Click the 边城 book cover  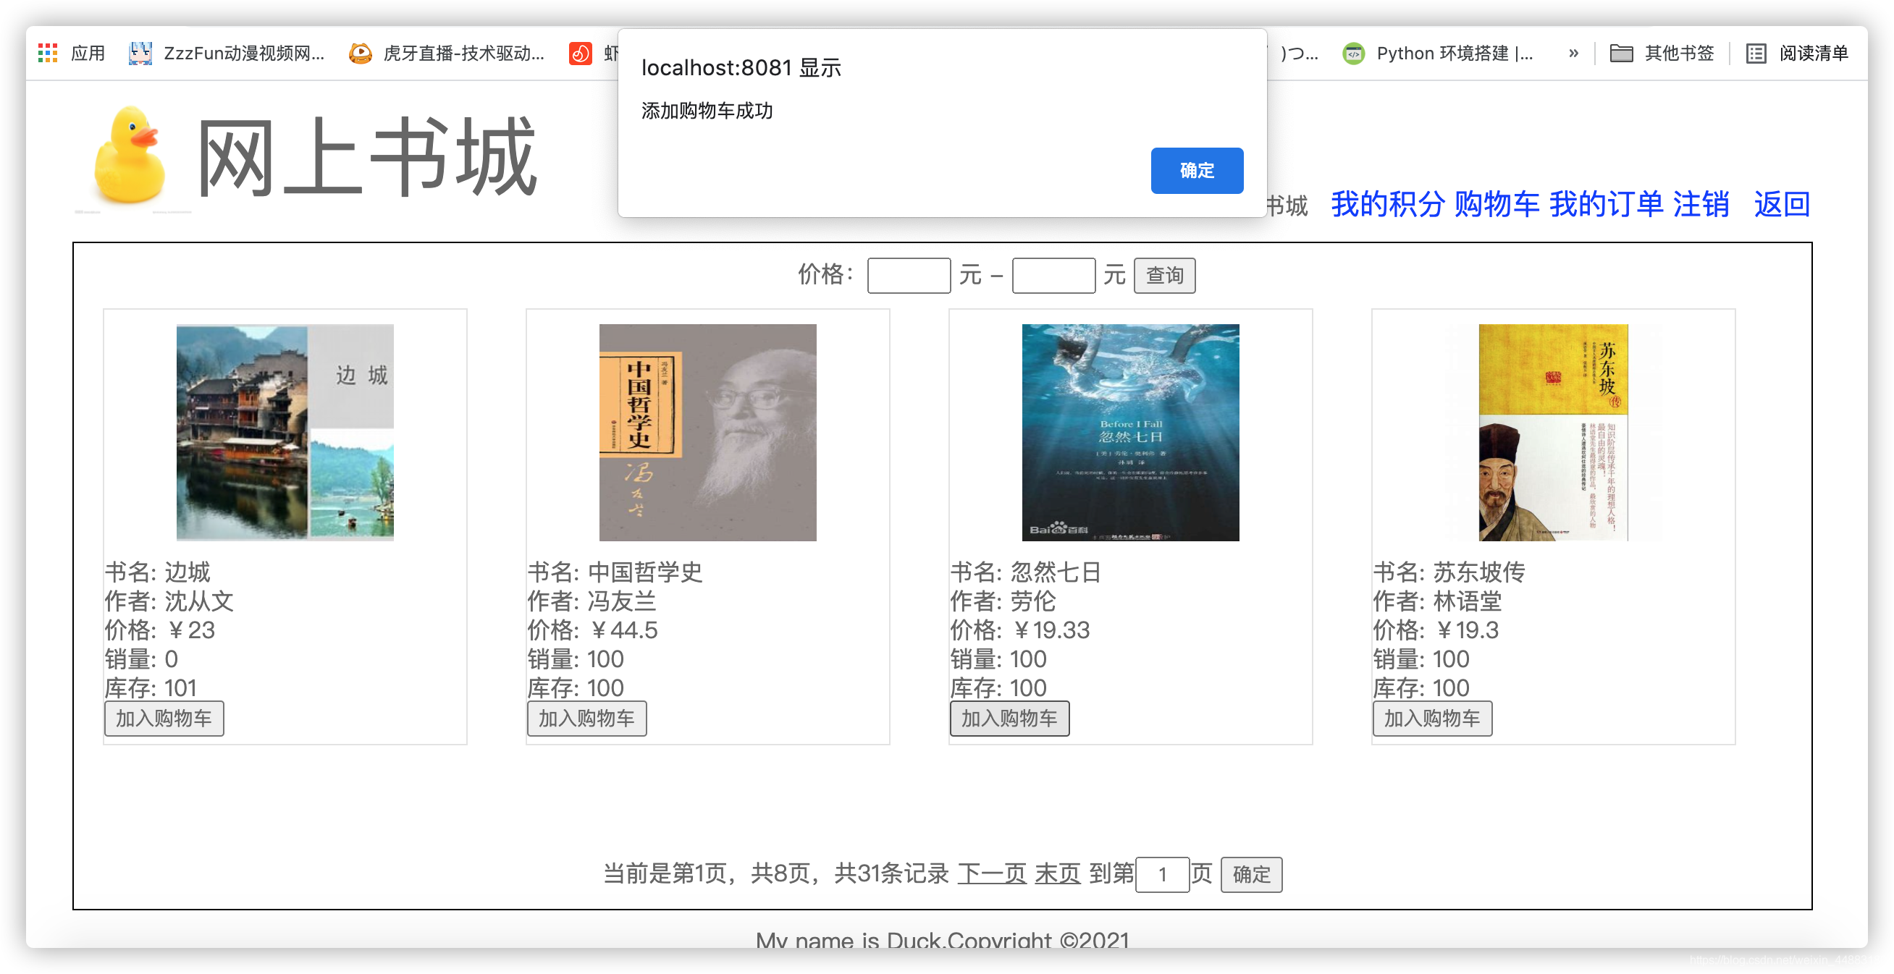pos(285,432)
